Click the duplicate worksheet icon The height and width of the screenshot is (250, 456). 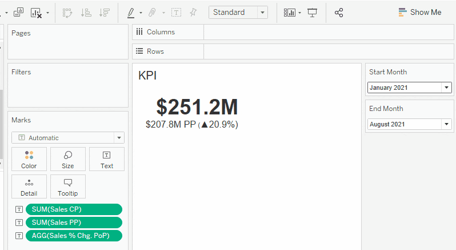18,12
